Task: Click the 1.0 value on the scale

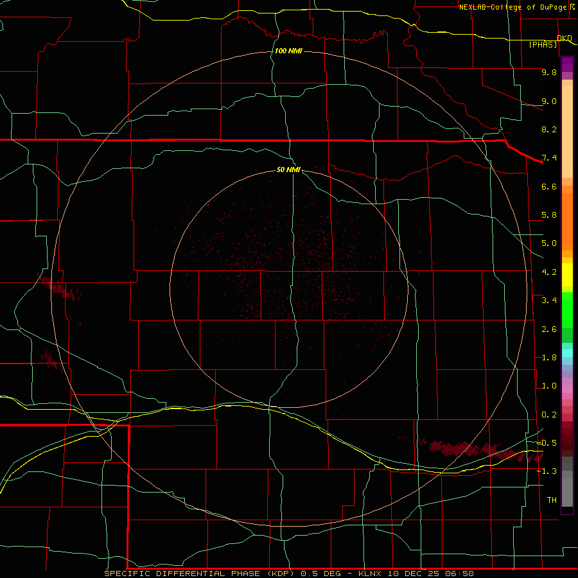Action: coord(549,386)
